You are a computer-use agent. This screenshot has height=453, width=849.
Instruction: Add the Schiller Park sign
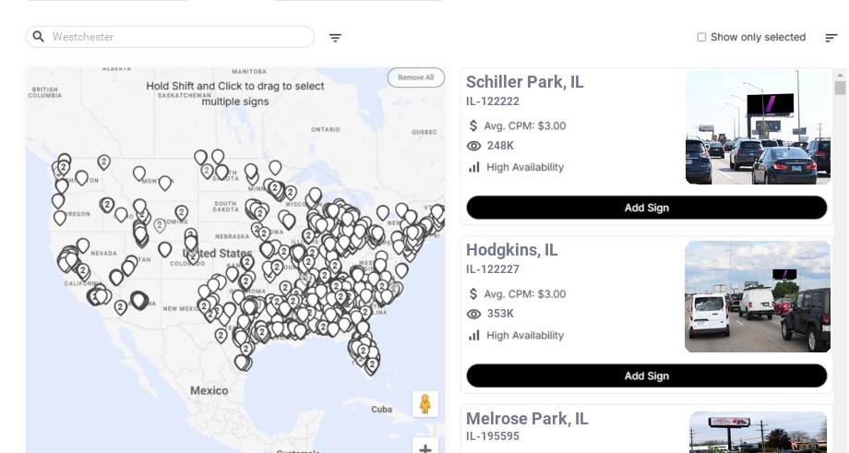(x=646, y=208)
